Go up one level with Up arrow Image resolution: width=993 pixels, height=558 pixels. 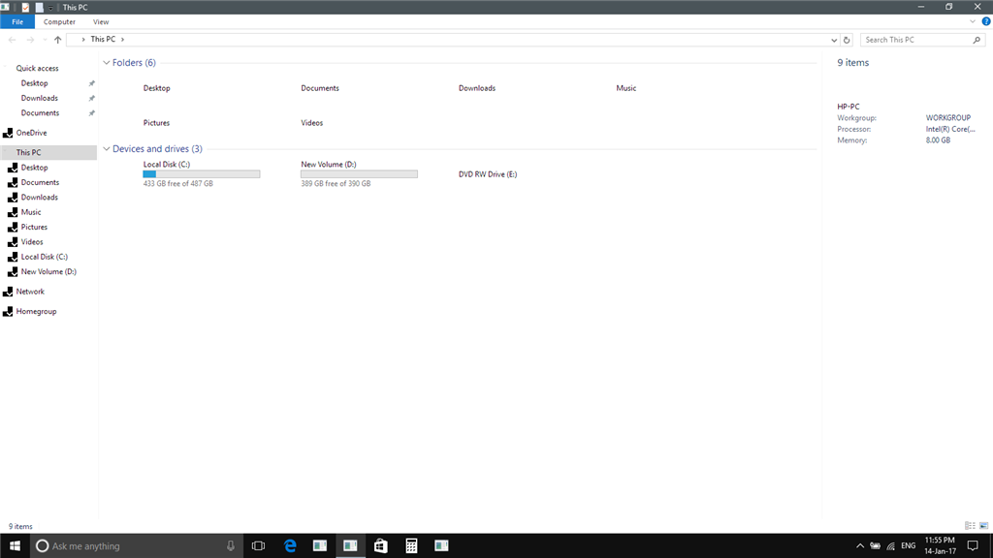57,39
